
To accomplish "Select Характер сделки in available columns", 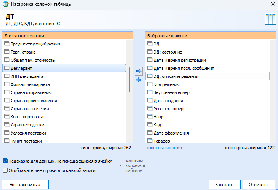I will [64, 125].
